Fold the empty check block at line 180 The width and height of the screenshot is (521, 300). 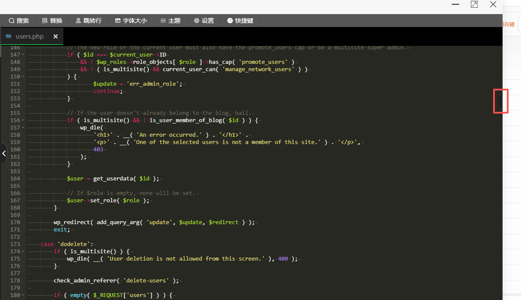pyautogui.click(x=23, y=295)
